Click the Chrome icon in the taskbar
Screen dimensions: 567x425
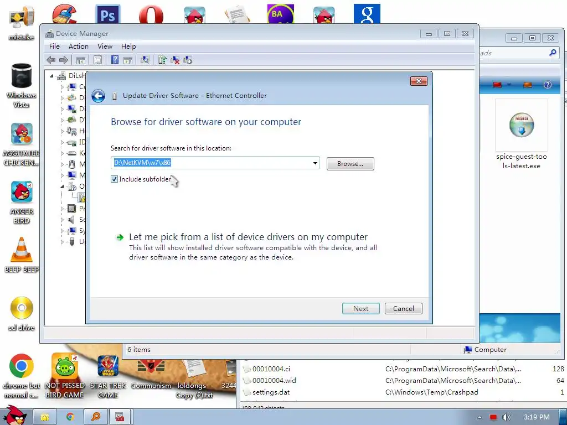[70, 417]
